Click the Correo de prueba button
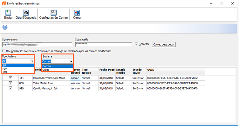Viewport: 239px width, 126px height. (x=163, y=44)
